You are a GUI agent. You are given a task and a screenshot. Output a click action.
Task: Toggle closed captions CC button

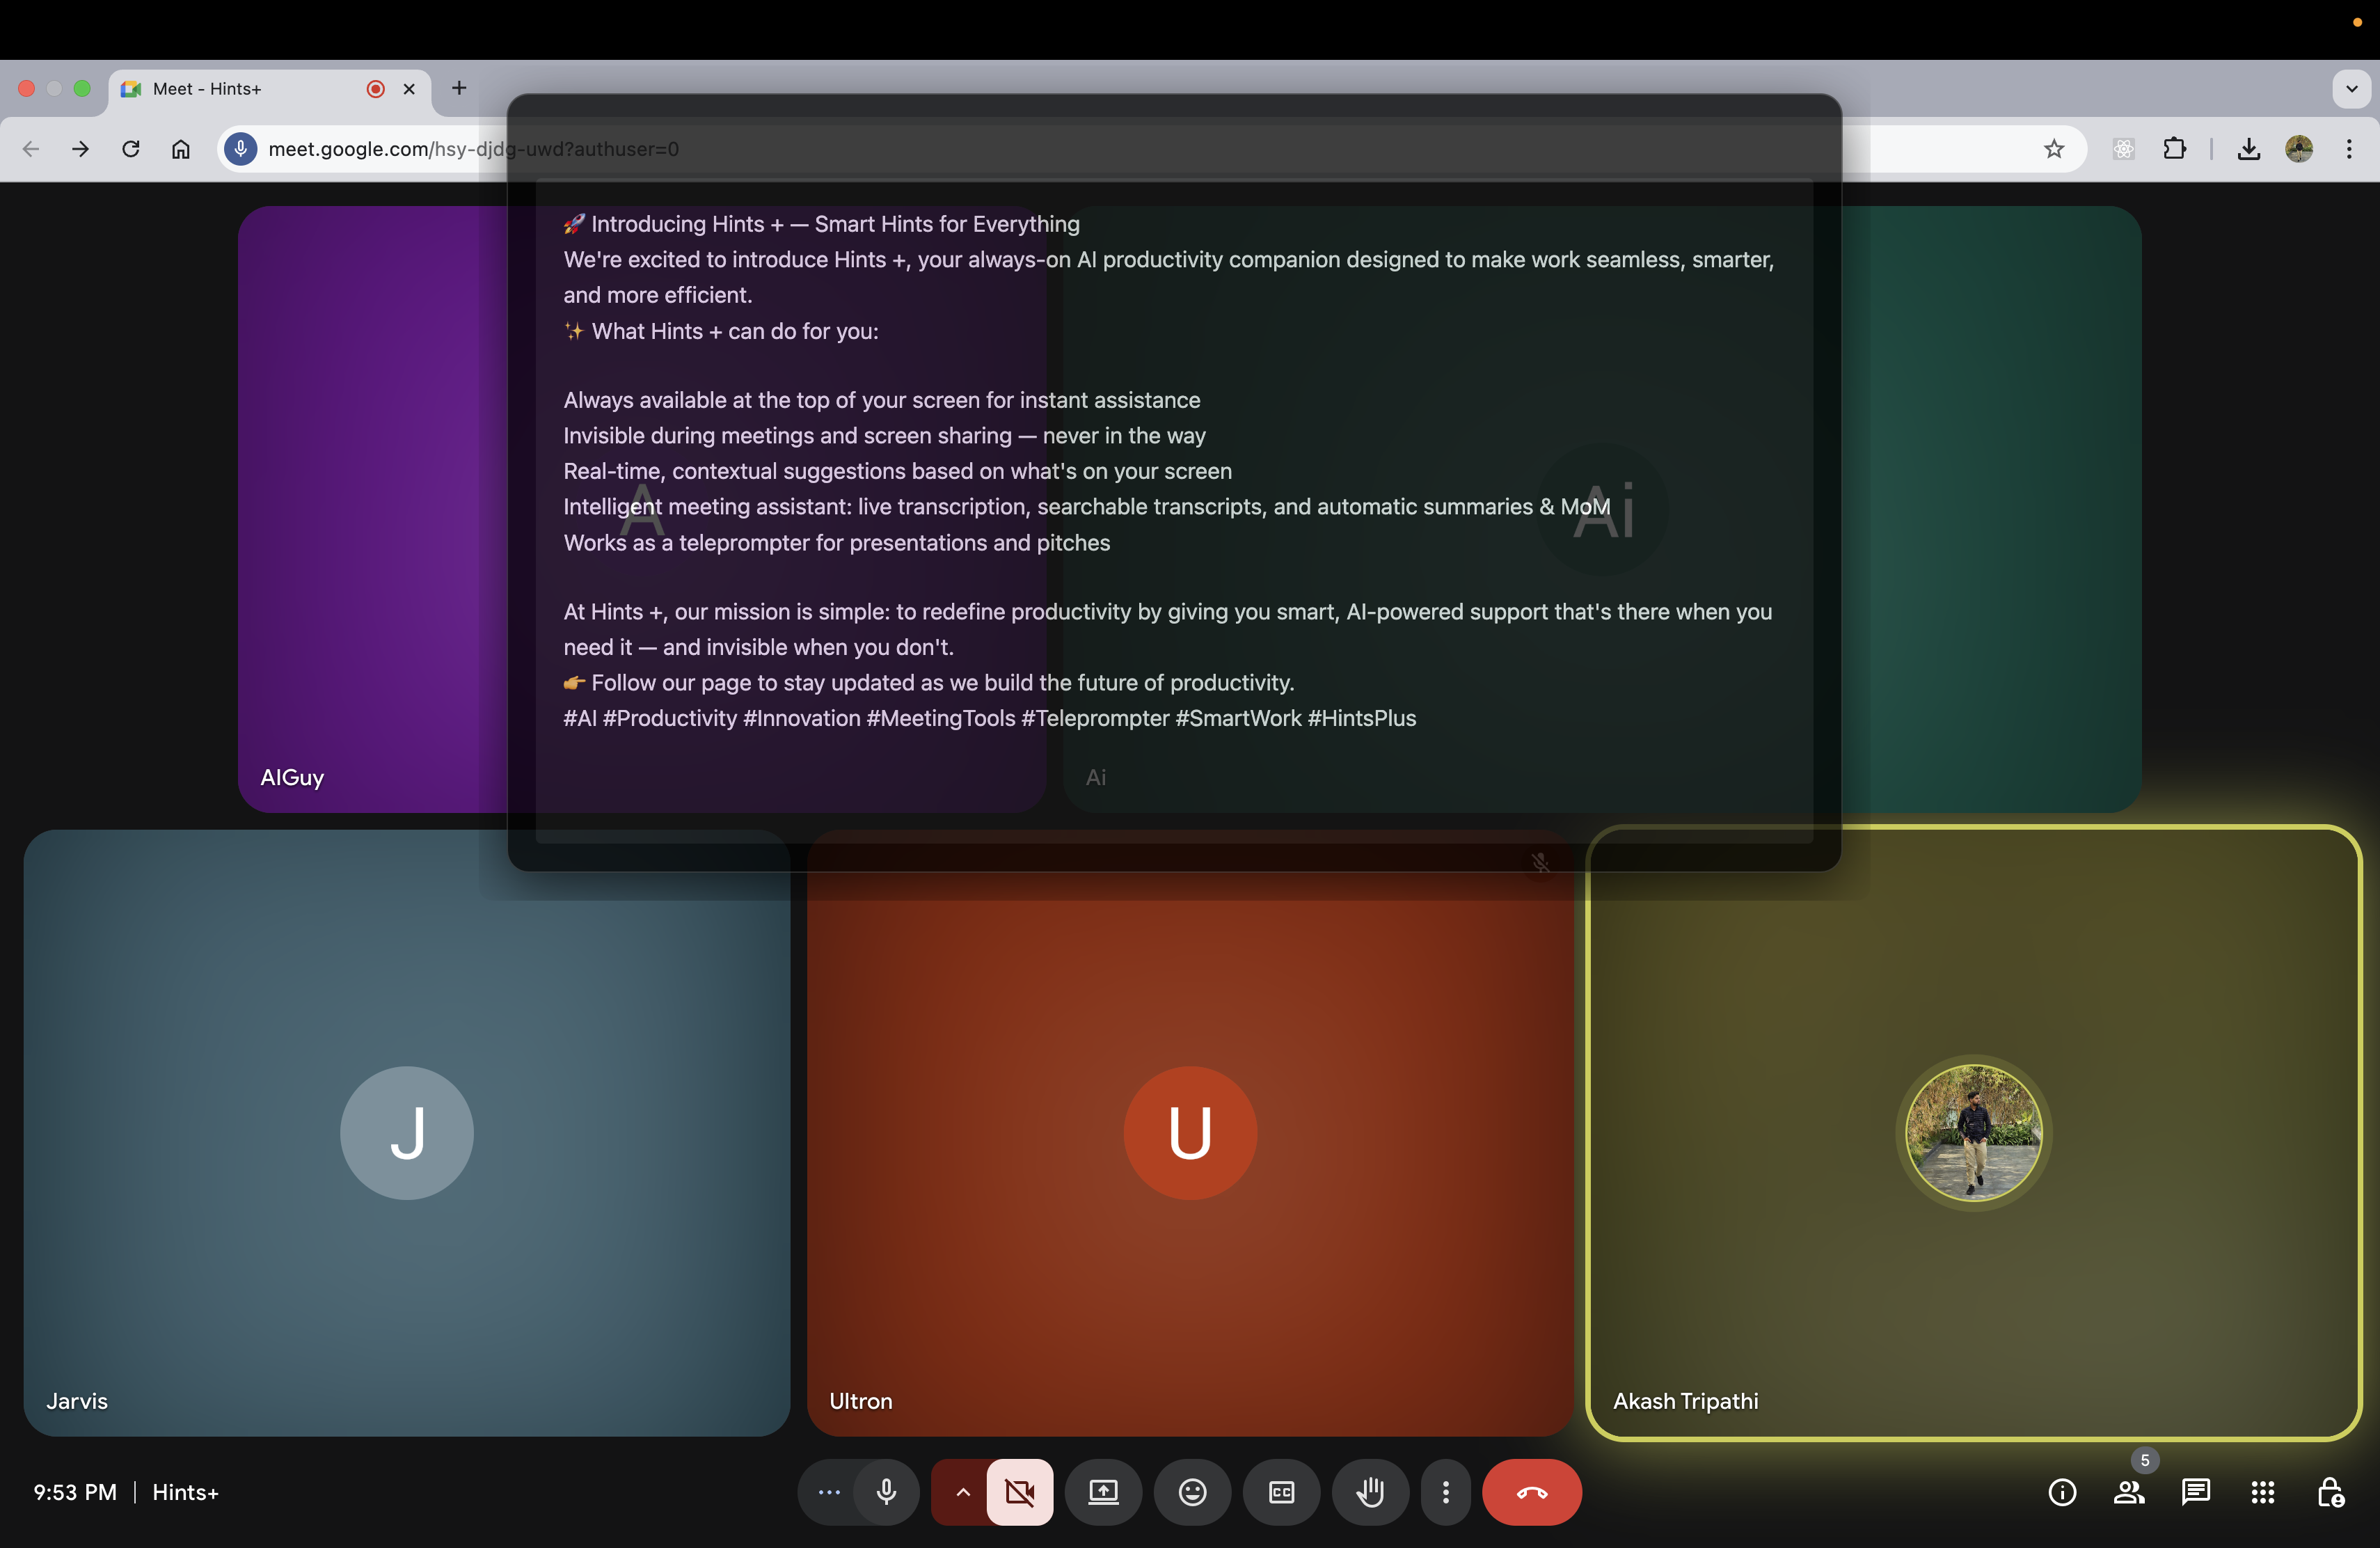1281,1492
